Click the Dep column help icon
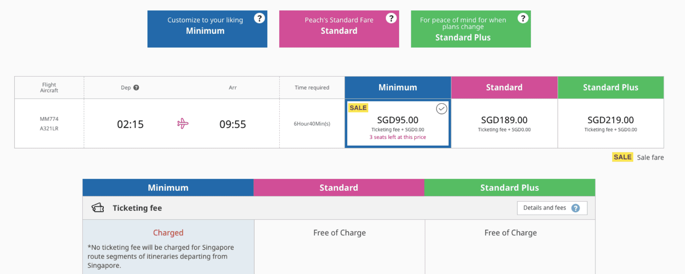Screen dimensions: 685x274 [x=136, y=88]
